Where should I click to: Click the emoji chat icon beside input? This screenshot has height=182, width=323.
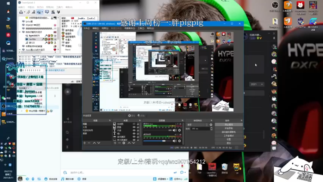coord(182,172)
